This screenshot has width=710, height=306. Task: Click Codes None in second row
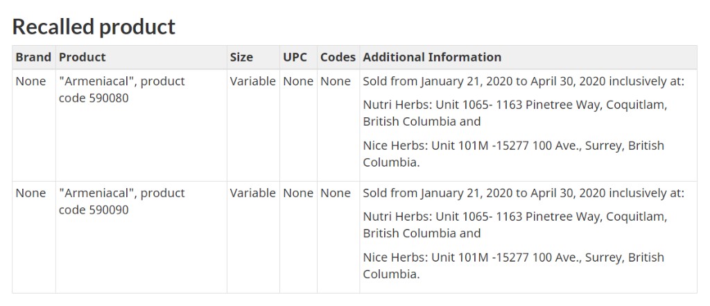tap(336, 193)
